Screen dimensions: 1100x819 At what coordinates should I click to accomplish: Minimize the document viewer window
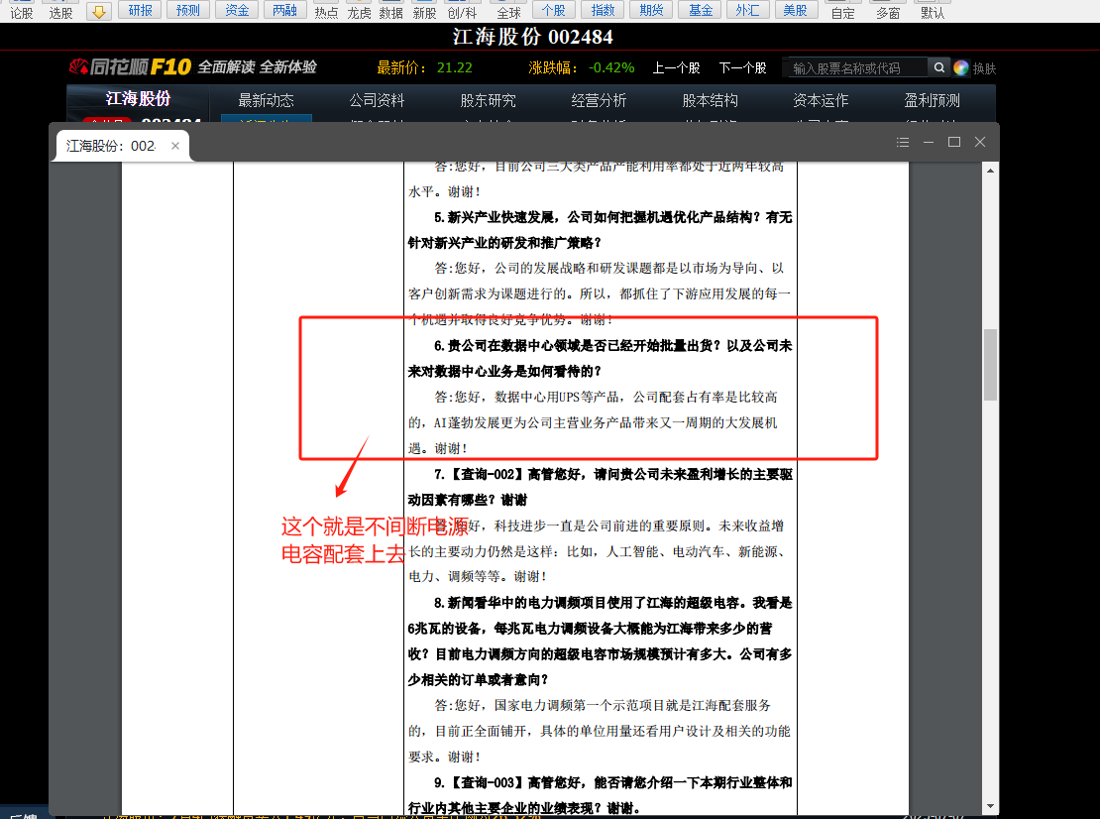(x=929, y=143)
